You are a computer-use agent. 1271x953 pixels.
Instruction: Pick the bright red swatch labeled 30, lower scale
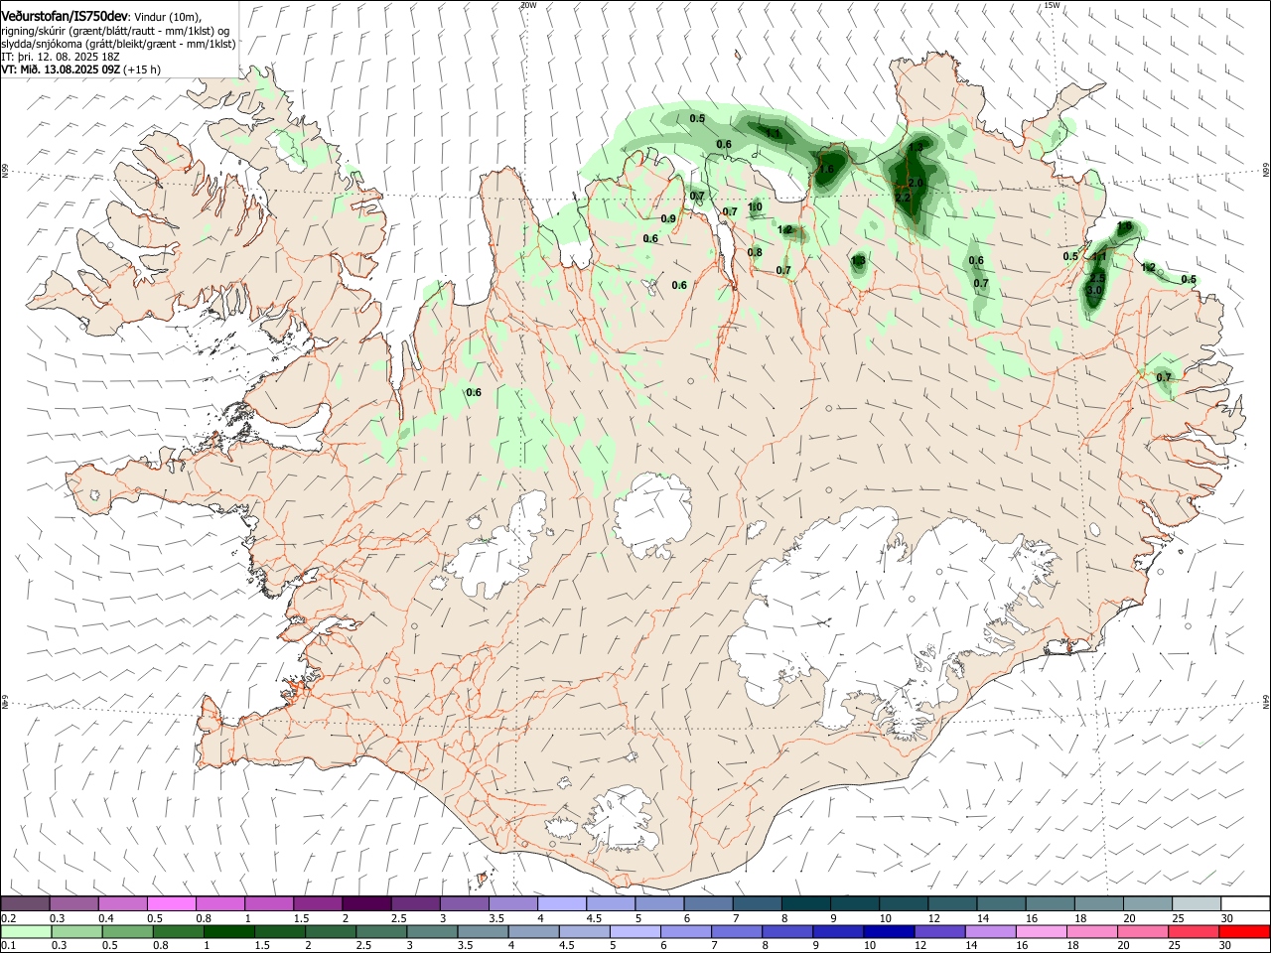[1245, 931]
